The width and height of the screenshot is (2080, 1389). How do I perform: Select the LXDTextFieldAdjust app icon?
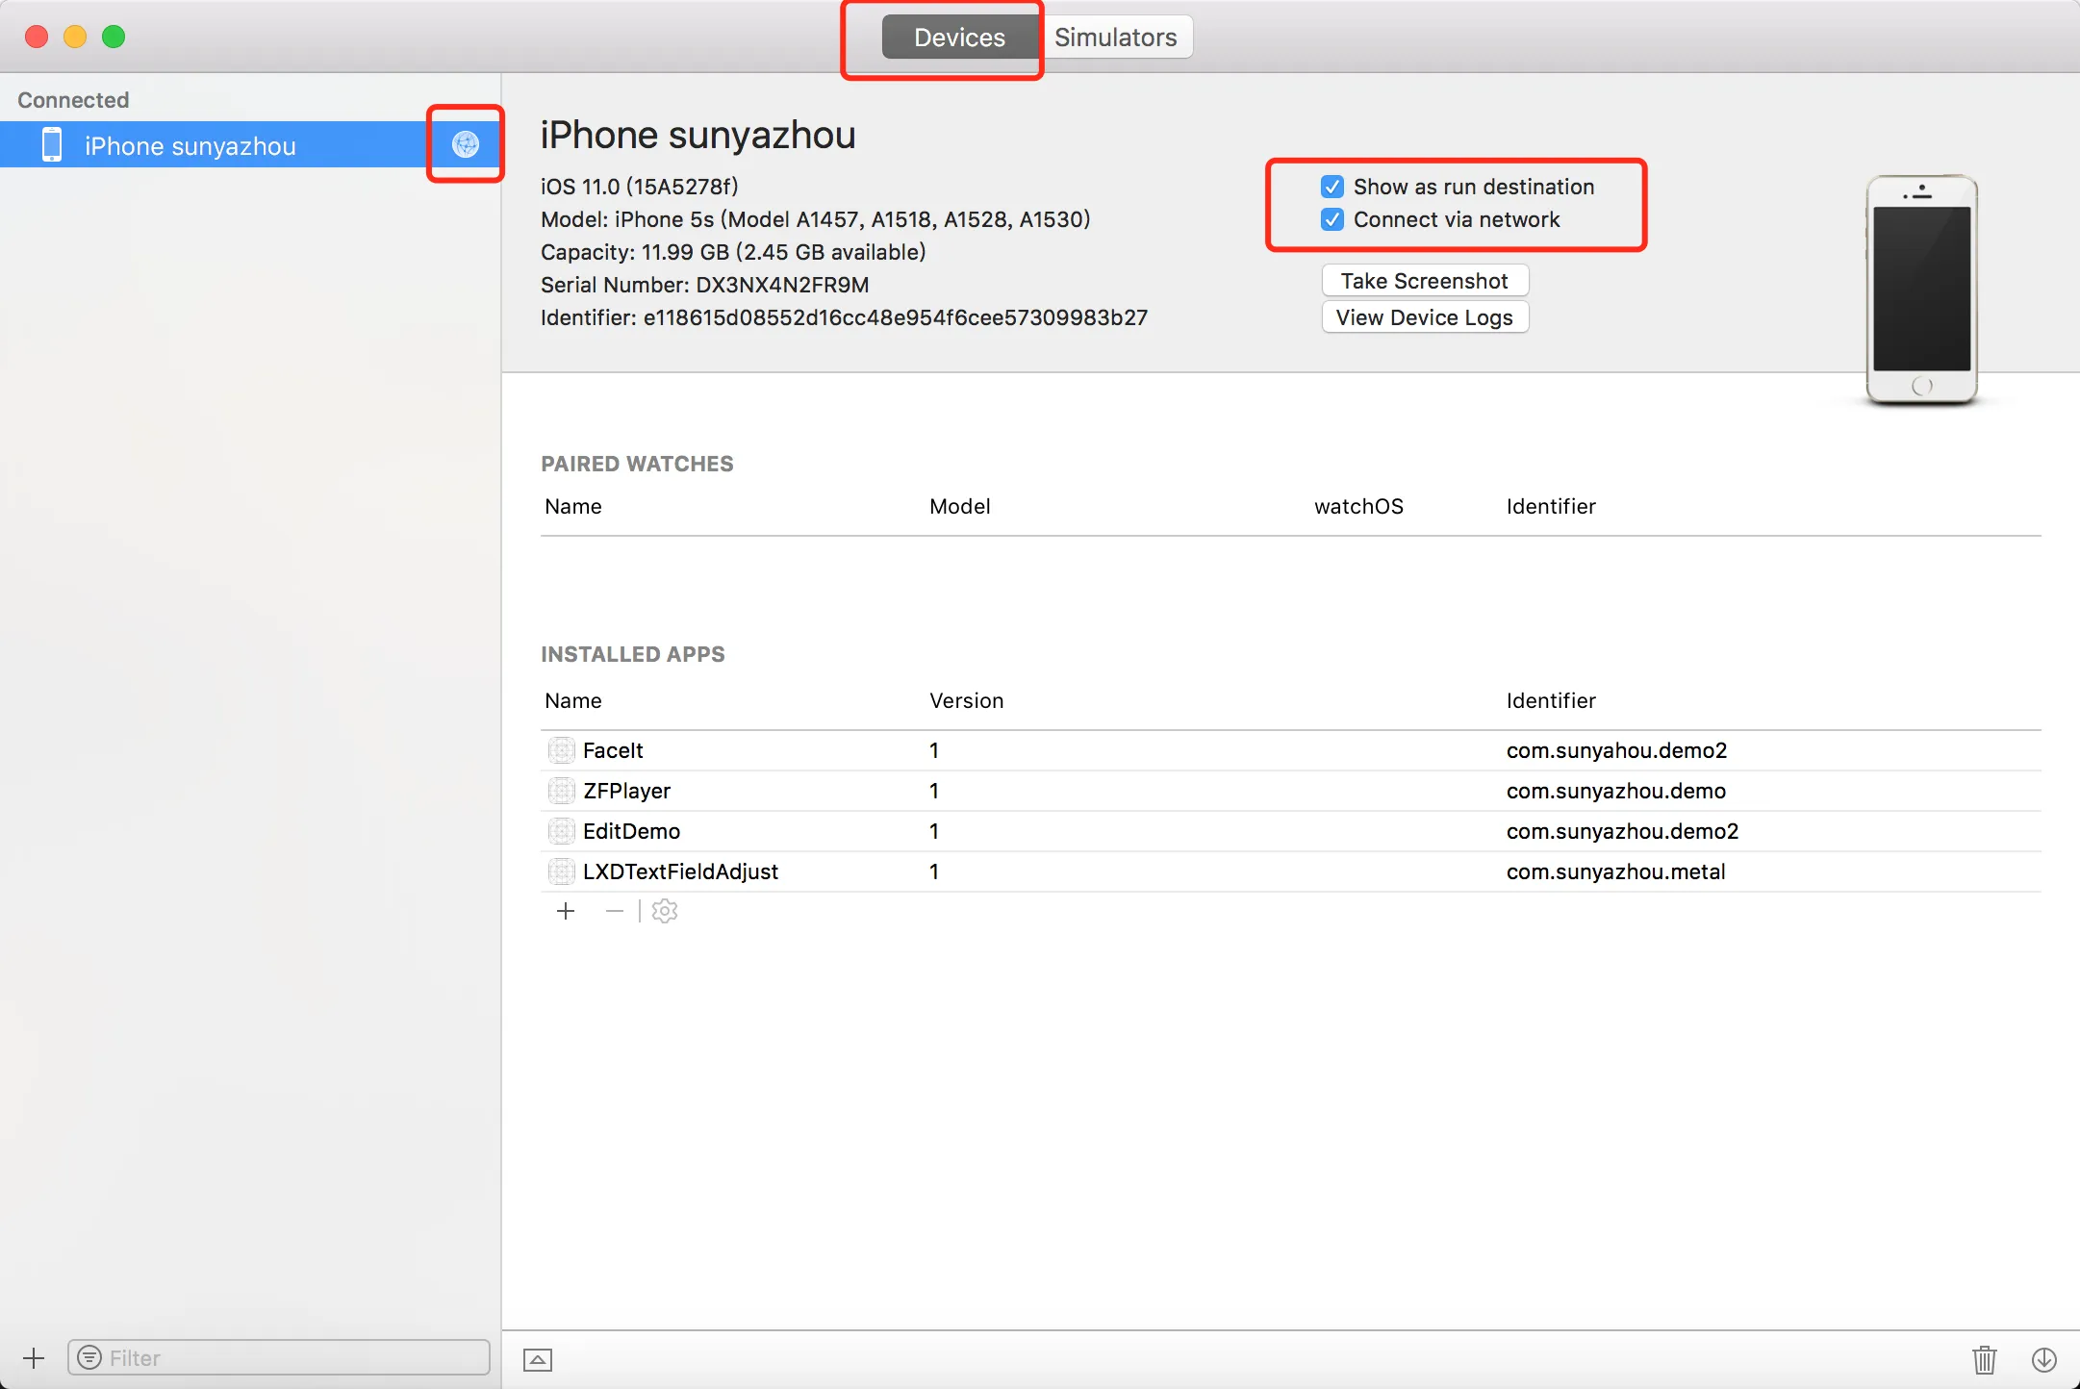[x=562, y=871]
